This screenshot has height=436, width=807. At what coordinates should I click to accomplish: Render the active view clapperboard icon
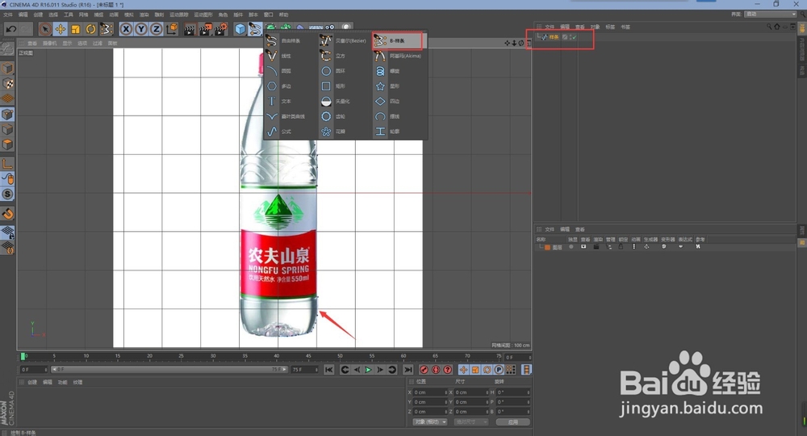[190, 29]
